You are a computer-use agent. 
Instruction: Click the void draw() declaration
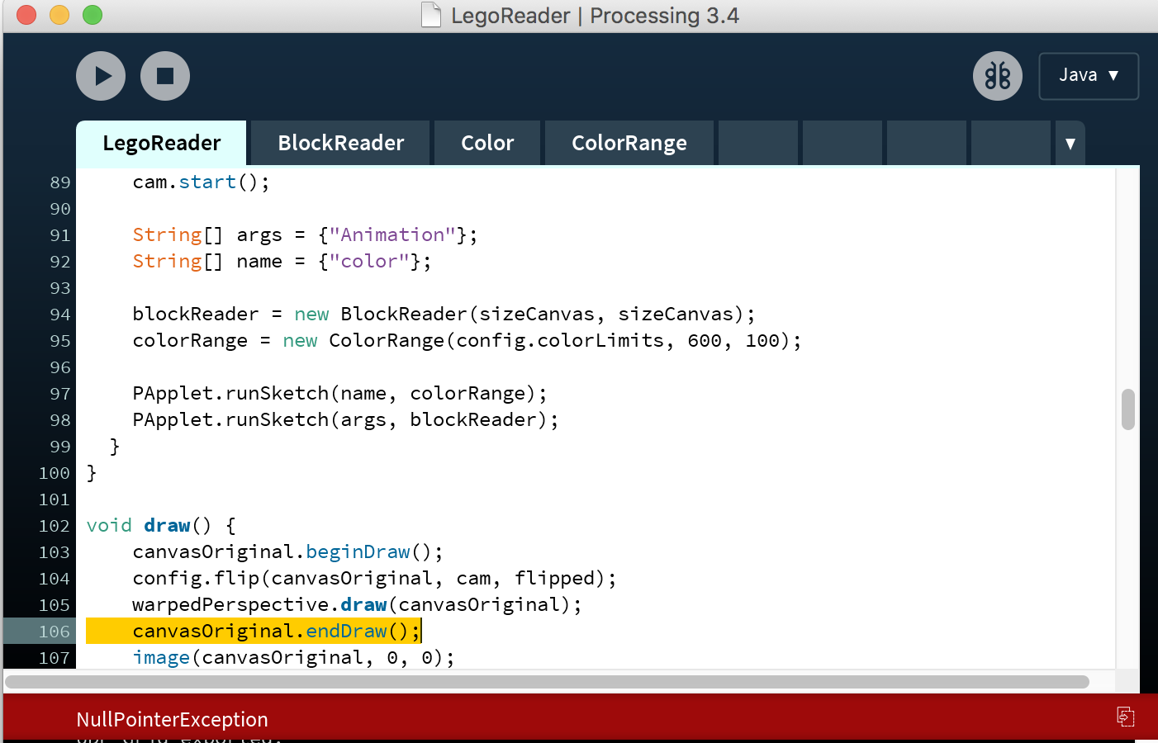tap(161, 526)
